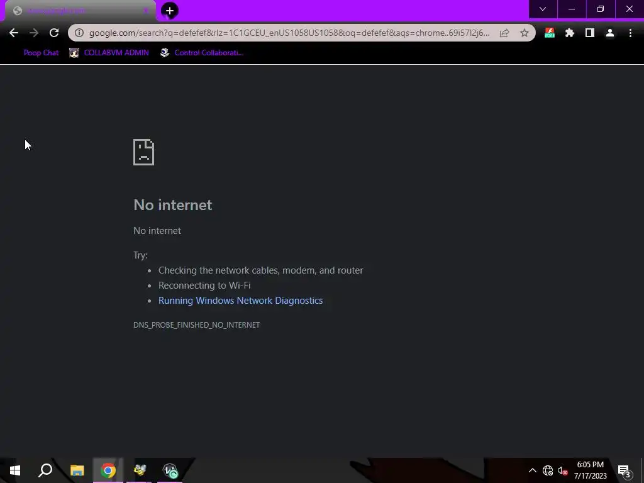Open the Chrome profile menu
Image resolution: width=644 pixels, height=483 pixels.
610,33
